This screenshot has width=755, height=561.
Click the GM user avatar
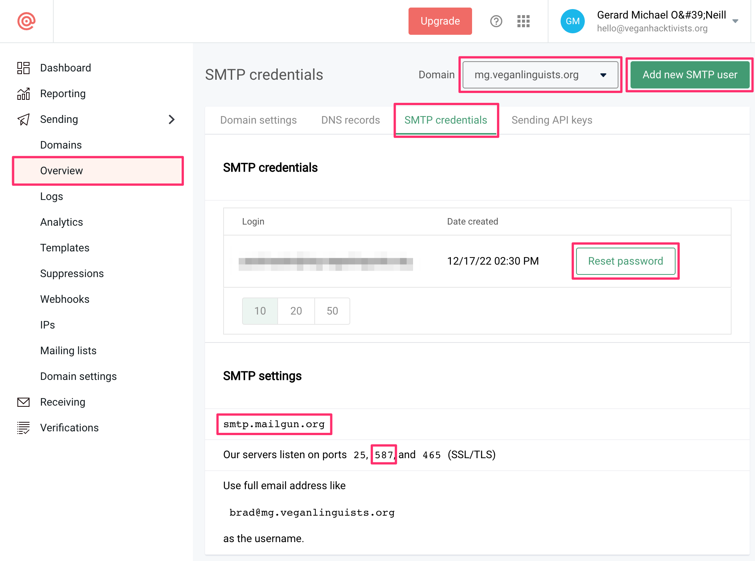572,21
